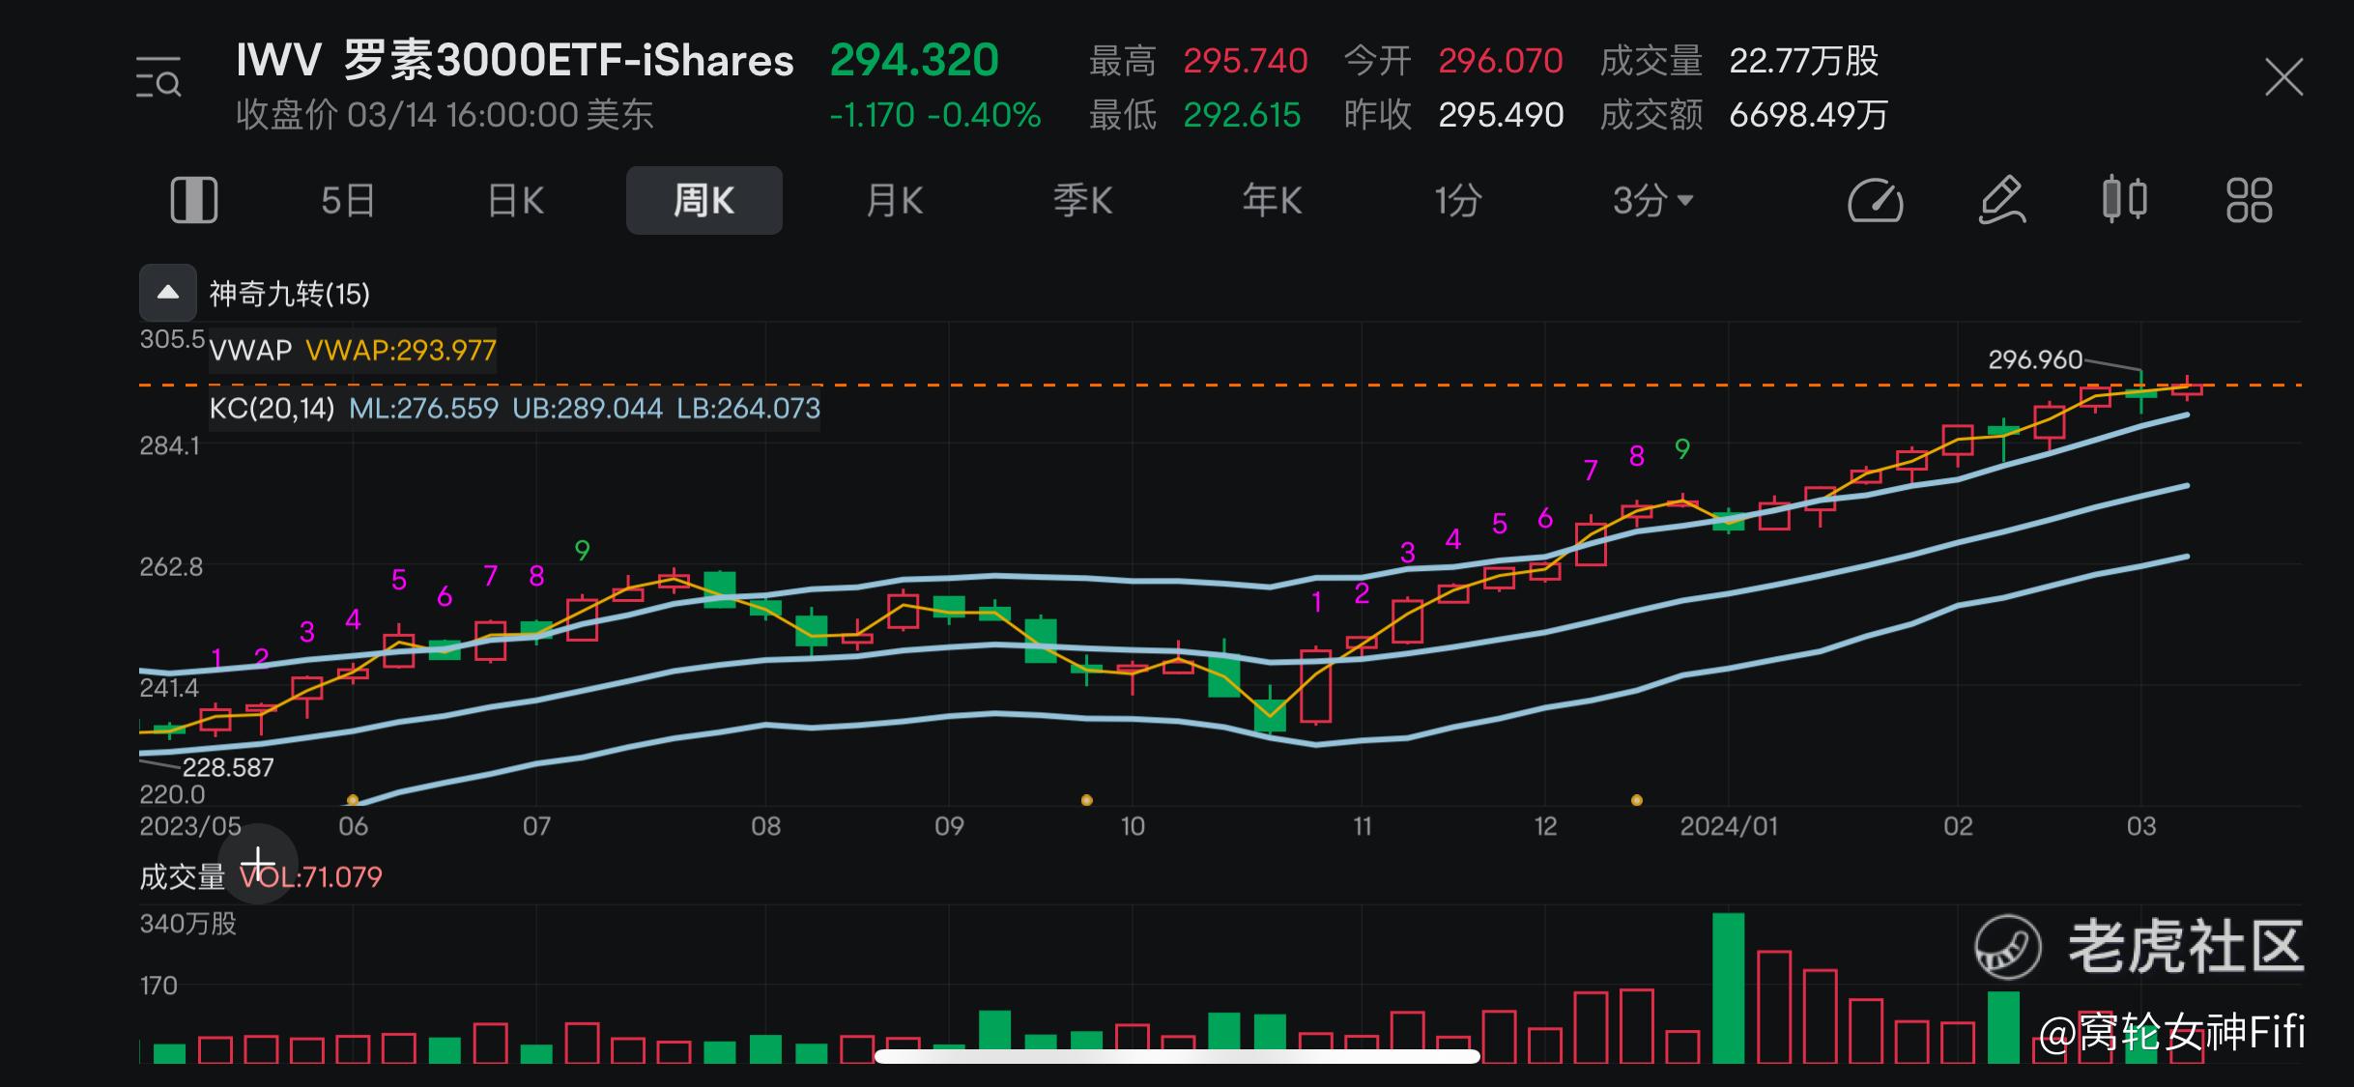Image resolution: width=2354 pixels, height=1087 pixels.
Task: Click the green 9 marker near December end
Action: [x=1682, y=449]
